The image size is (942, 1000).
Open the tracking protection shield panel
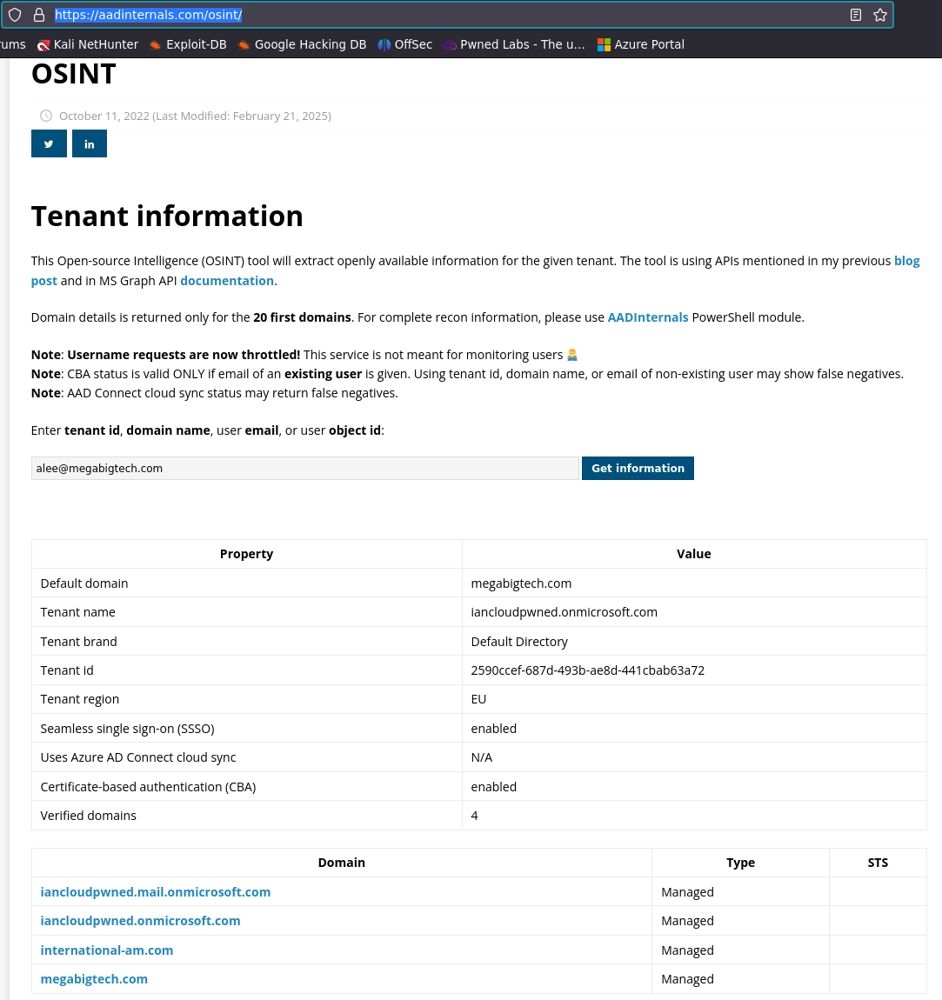[x=15, y=15]
